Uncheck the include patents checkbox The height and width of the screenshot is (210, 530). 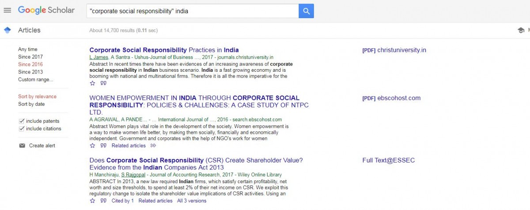[22, 121]
